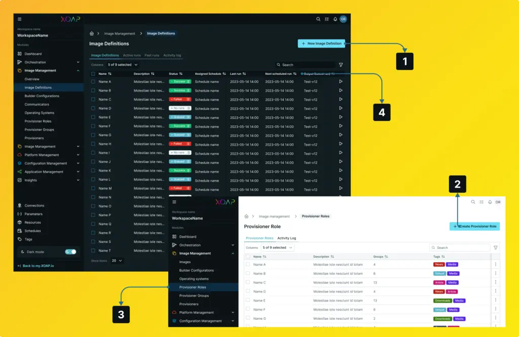519x337 pixels.
Task: Click the filter icon in Provisioner Role table
Action: tap(496, 247)
